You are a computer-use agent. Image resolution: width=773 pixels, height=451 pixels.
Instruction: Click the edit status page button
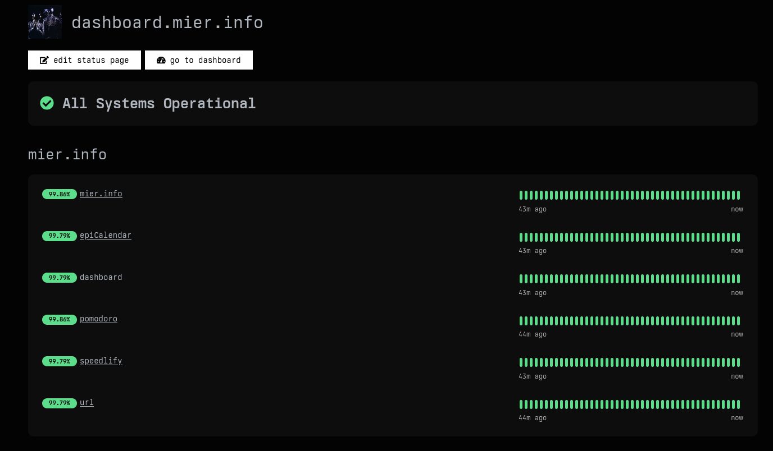click(84, 60)
